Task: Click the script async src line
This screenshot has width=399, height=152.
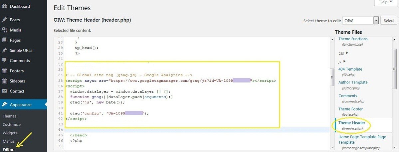Action: pyautogui.click(x=171, y=80)
